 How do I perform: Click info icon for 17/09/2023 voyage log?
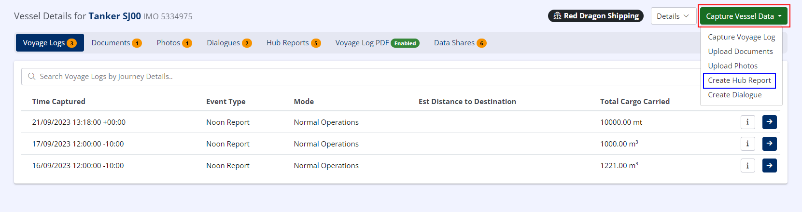point(747,144)
